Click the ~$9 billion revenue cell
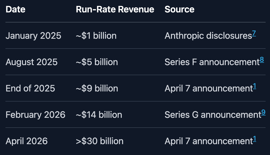The width and height of the screenshot is (270, 155). (x=97, y=88)
